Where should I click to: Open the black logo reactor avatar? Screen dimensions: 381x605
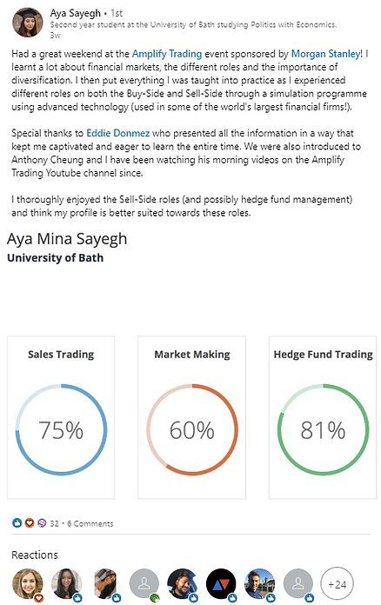click(x=221, y=584)
